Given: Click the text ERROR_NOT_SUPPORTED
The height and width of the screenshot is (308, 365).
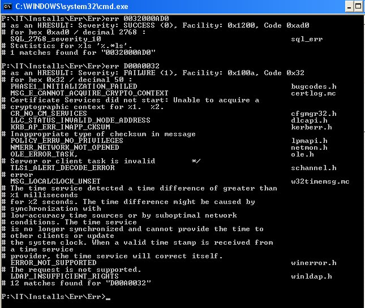Looking at the screenshot, I should 53,263.
